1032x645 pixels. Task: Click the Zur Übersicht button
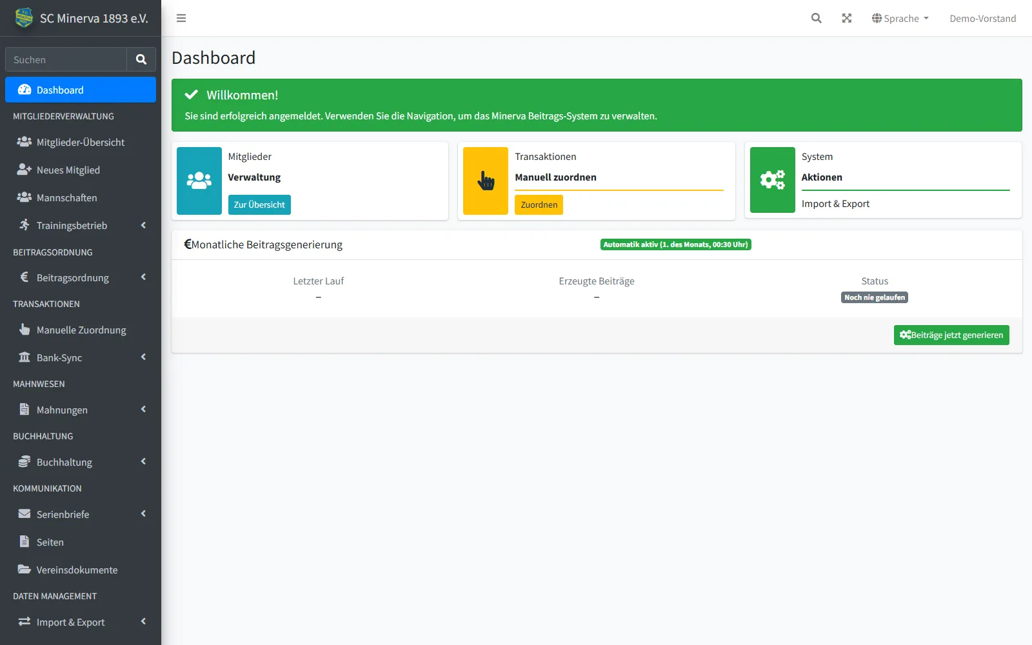point(259,204)
